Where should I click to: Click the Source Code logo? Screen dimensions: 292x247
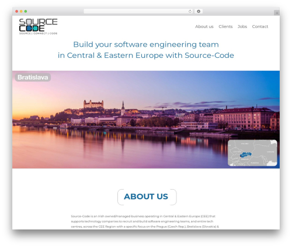(38, 26)
